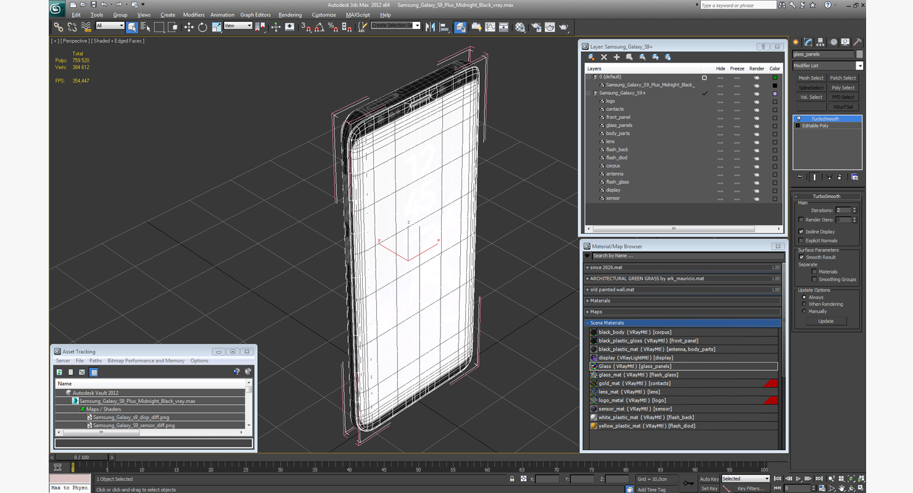Switch to Create command panel tab
The width and height of the screenshot is (913, 493).
pos(796,42)
